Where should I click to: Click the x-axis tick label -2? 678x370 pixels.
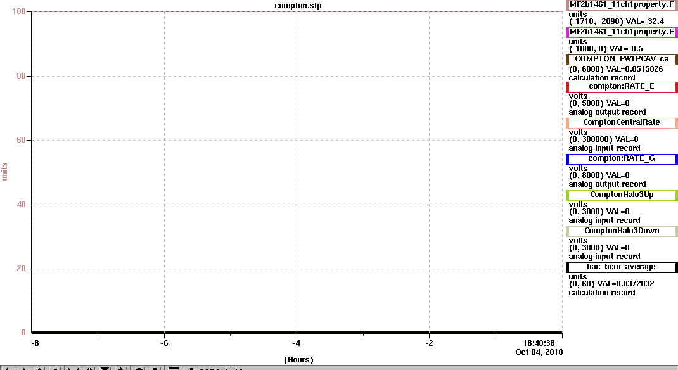429,343
